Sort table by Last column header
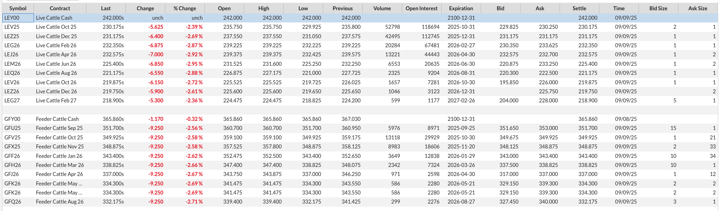Image resolution: width=721 pixels, height=211 pixels. click(106, 8)
